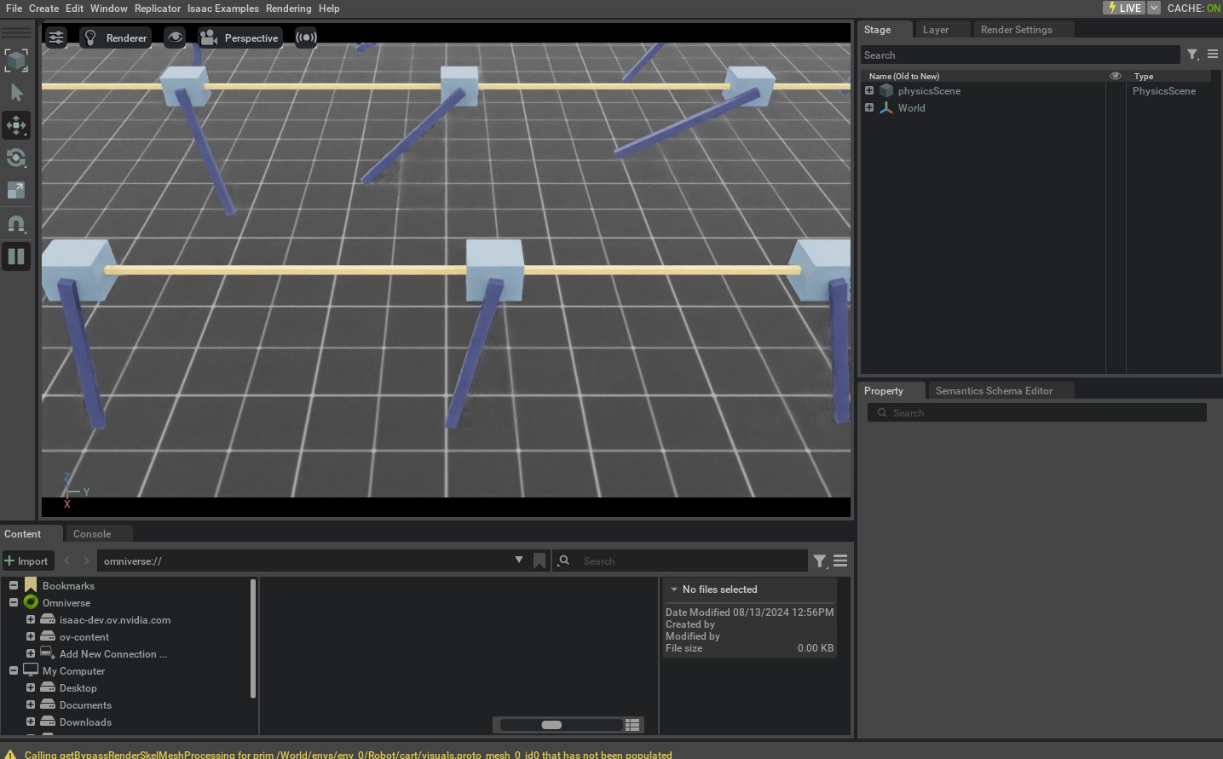Open the Perspective camera menu
Screen dimensions: 1223x759
(x=239, y=37)
